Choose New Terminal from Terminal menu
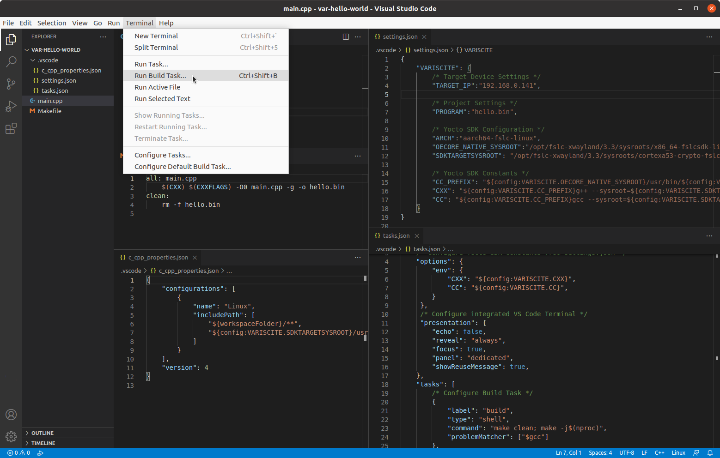The width and height of the screenshot is (720, 458). click(x=206, y=36)
